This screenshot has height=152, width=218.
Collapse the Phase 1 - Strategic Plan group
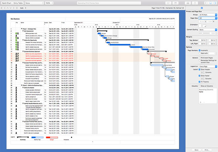(21, 29)
